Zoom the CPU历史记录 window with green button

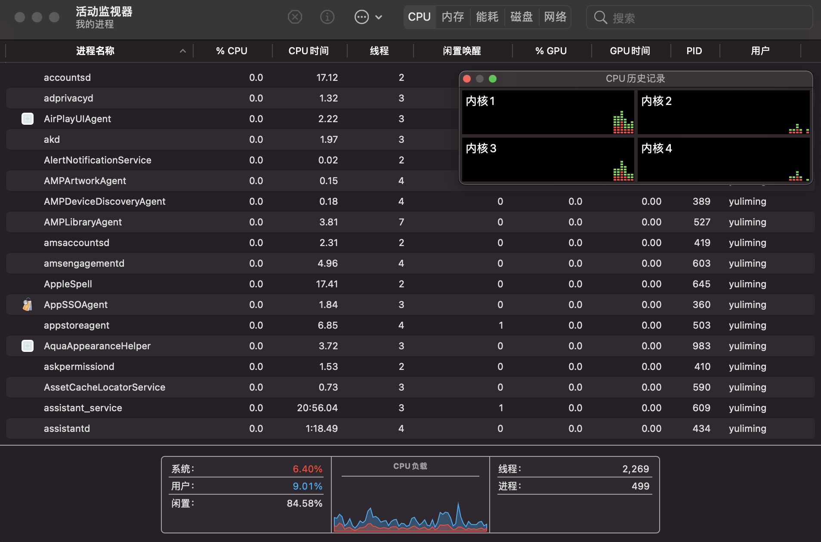[493, 79]
